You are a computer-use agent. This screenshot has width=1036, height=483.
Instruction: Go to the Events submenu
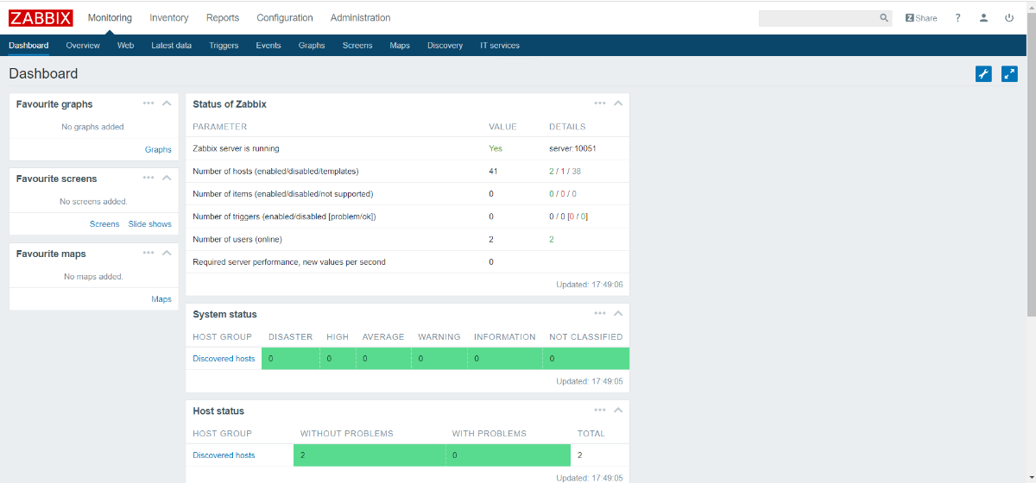pyautogui.click(x=268, y=46)
